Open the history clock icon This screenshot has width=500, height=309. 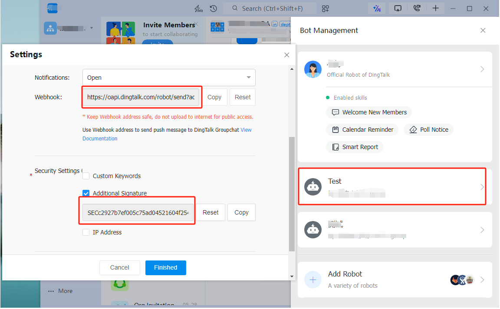213,9
